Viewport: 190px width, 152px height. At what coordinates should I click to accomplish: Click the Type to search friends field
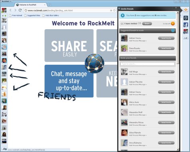[x=148, y=64]
